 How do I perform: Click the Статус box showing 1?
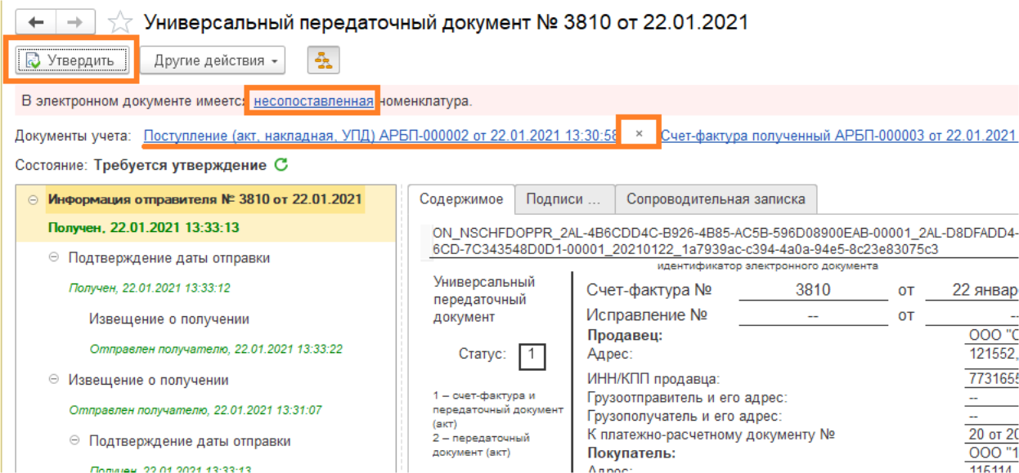(532, 355)
